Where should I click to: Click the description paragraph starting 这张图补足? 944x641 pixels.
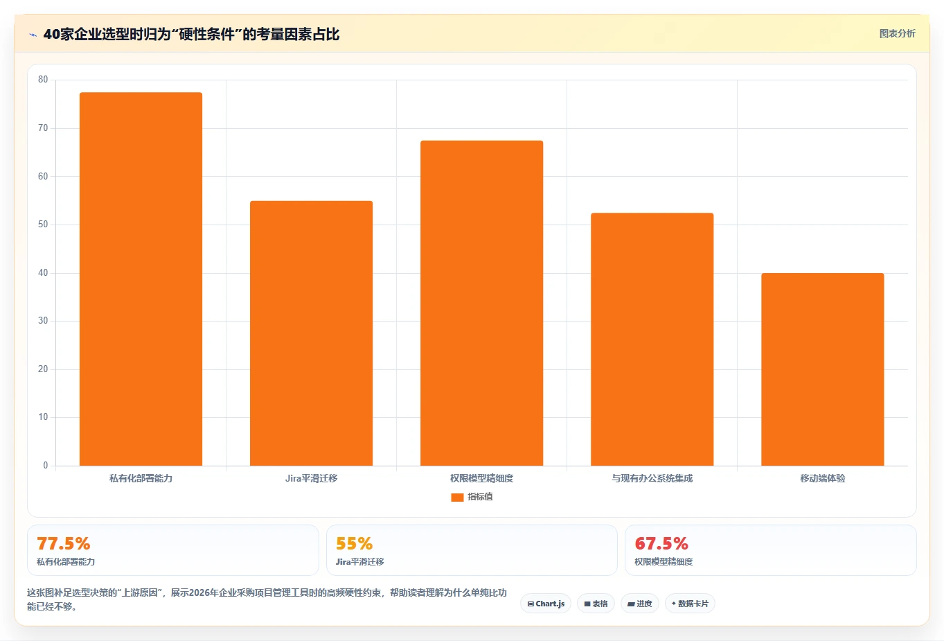[x=267, y=599]
